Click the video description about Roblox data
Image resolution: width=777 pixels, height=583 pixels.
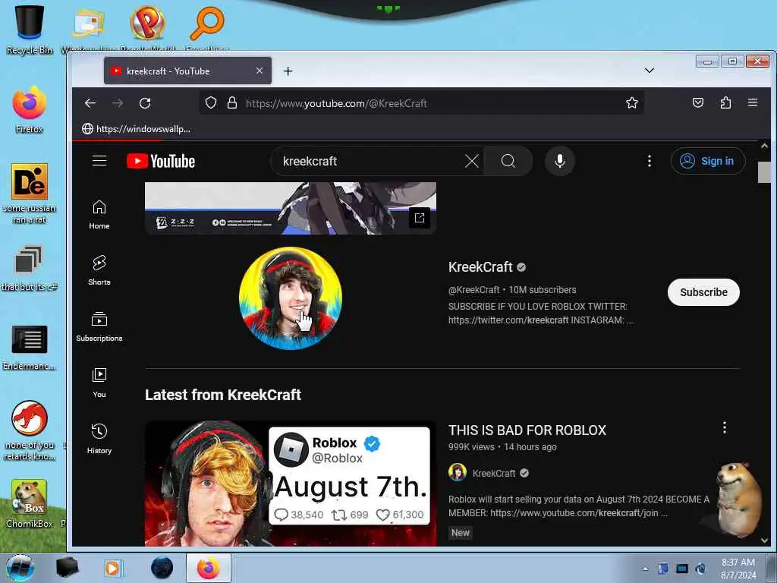578,506
